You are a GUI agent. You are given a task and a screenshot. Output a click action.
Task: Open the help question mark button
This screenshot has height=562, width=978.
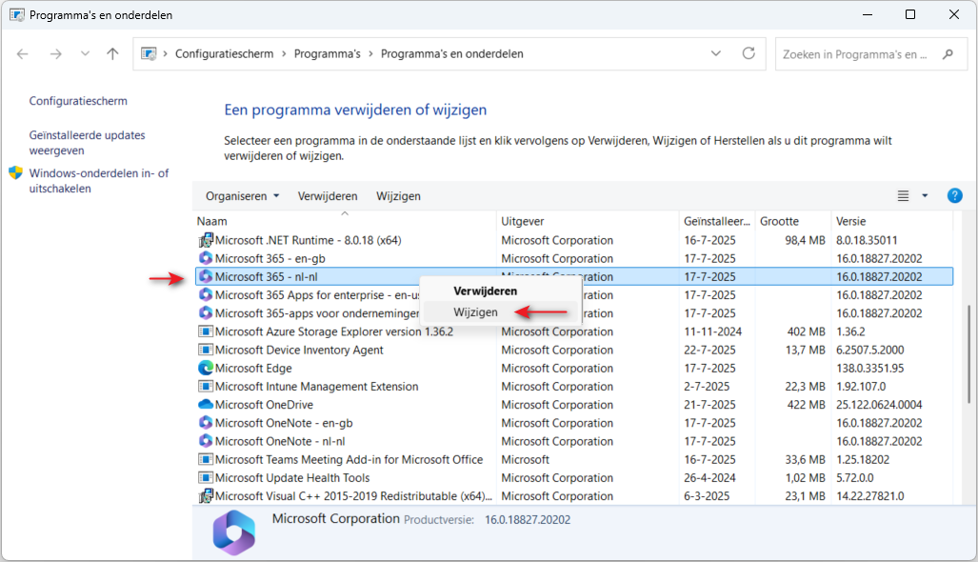954,196
